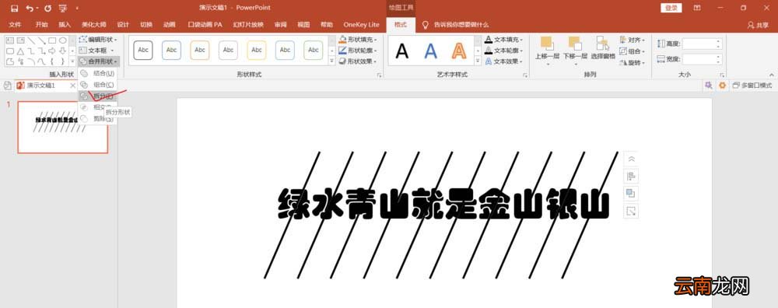The image size is (778, 308).
Task: Click the purple magnifier icon near multi-window
Action: point(709,86)
